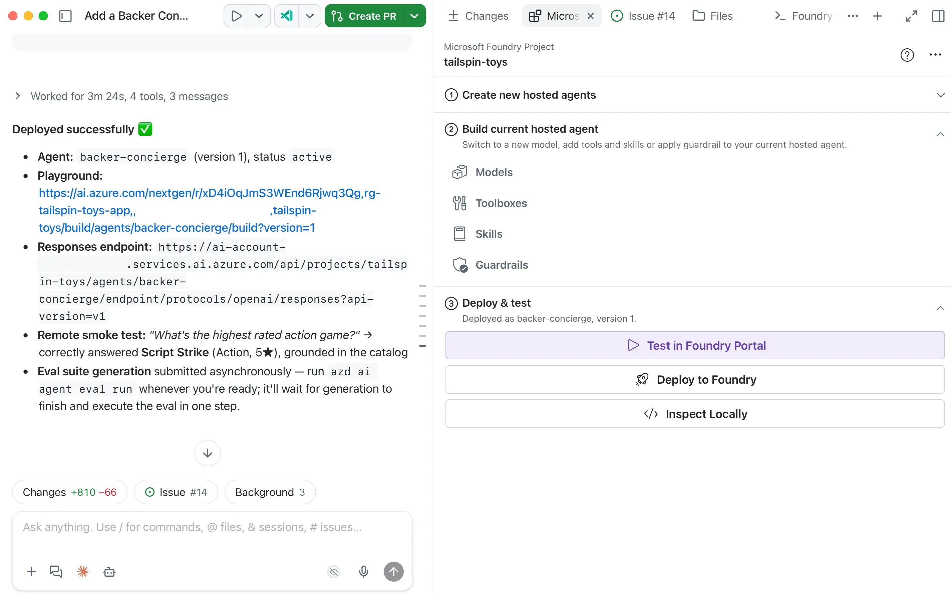Open in VS Code icon
Viewport: 951px width, 594px height.
(286, 16)
